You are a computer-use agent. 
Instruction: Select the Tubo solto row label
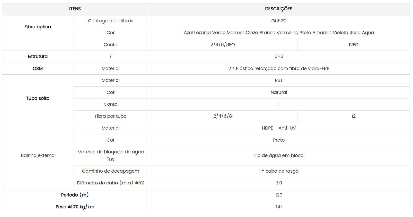pos(38,98)
